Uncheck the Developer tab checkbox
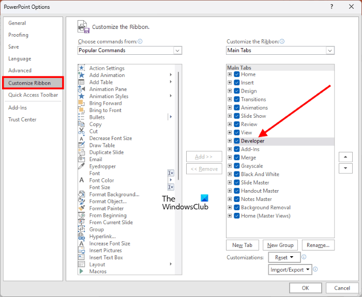The width and height of the screenshot is (362, 297). click(x=237, y=141)
